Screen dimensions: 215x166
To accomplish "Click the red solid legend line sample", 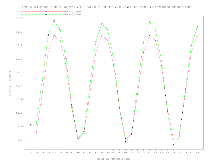I will tap(42, 11).
